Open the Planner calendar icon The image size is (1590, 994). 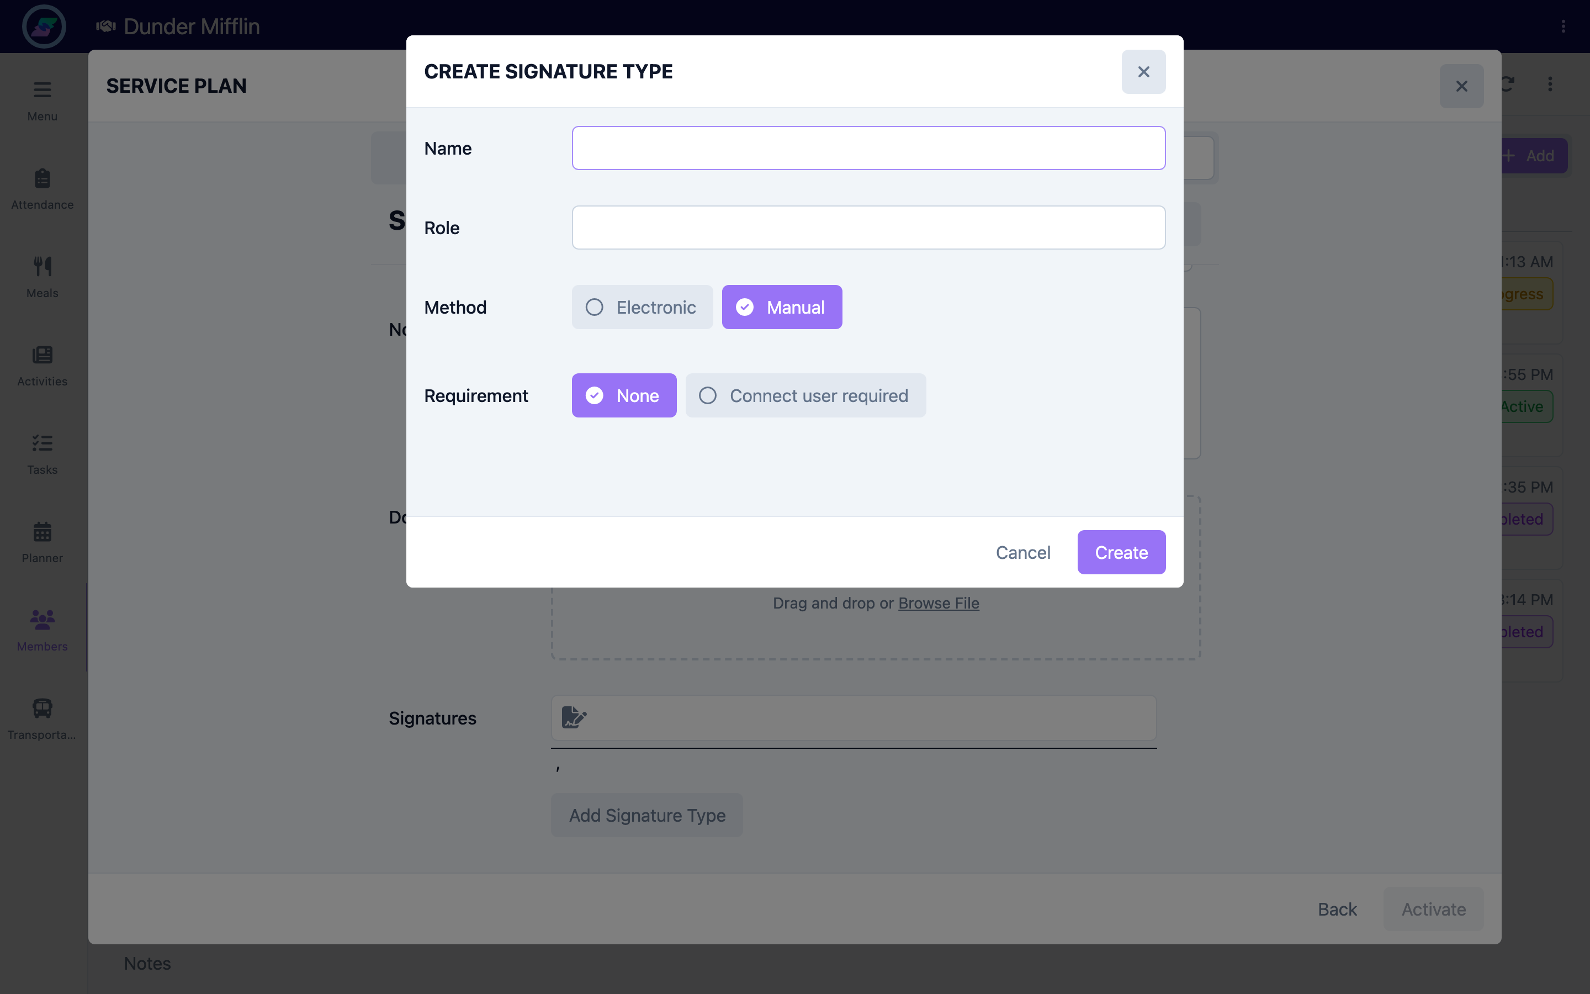coord(42,531)
